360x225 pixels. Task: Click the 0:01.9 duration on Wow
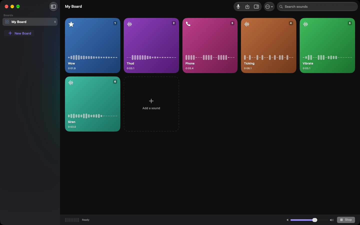72,68
